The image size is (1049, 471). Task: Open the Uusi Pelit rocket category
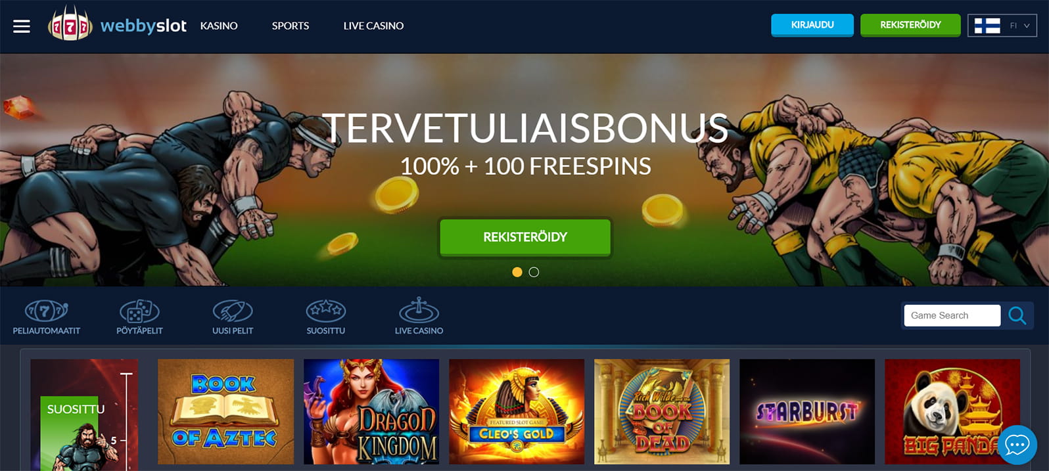click(233, 310)
